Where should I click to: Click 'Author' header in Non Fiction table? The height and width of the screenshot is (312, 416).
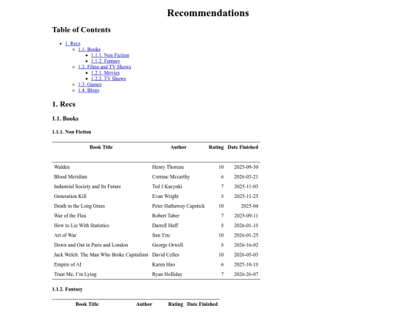(178, 147)
